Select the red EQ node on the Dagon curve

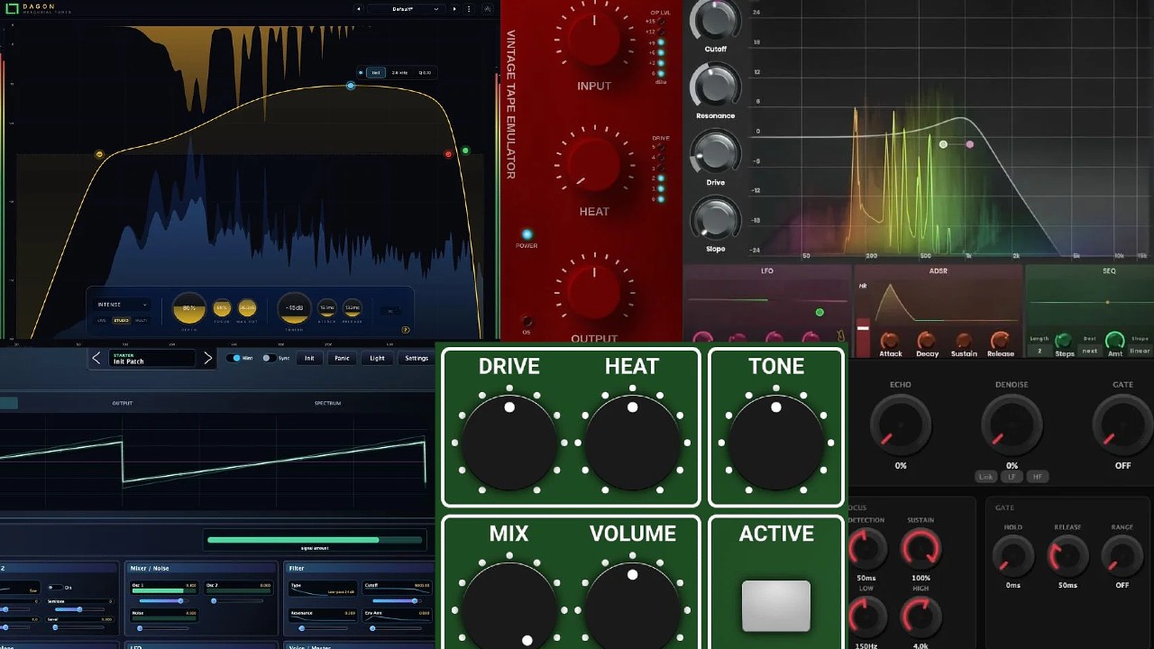pos(448,154)
